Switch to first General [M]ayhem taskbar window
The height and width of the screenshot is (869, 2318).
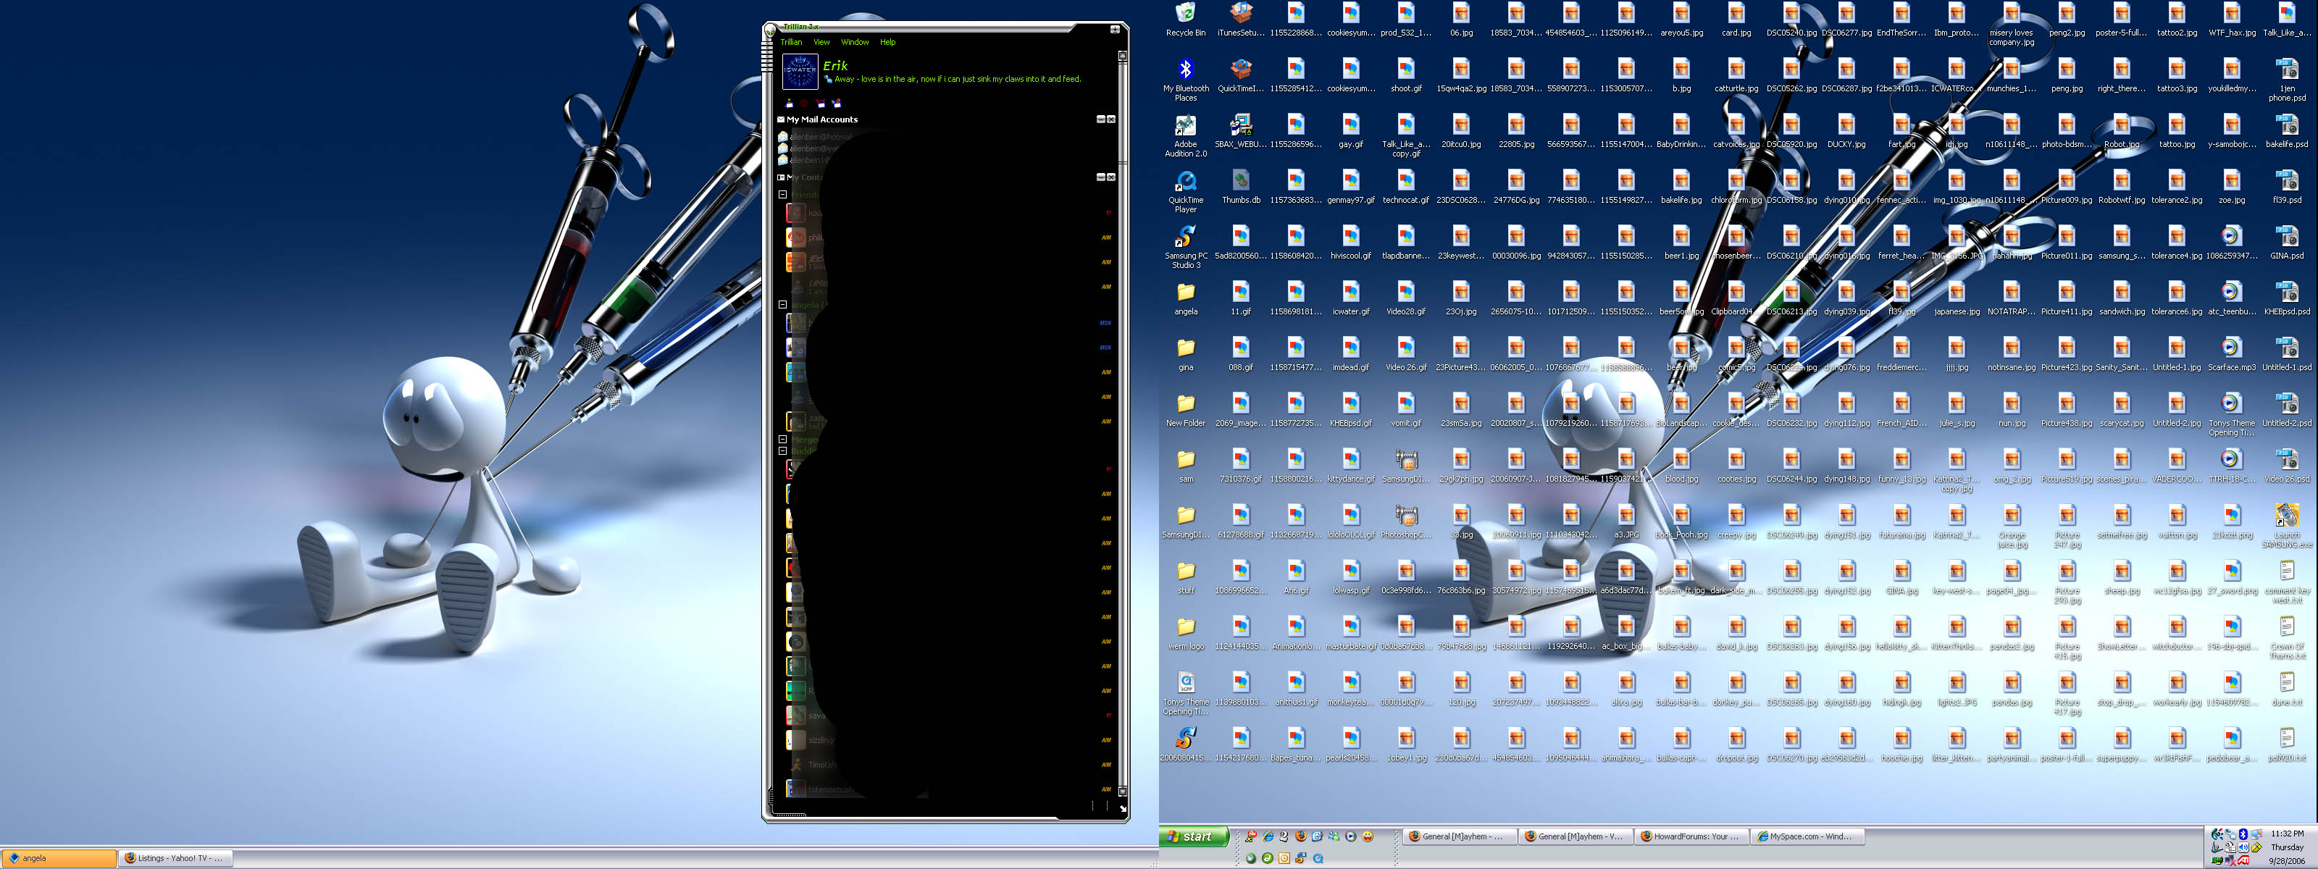click(1459, 836)
